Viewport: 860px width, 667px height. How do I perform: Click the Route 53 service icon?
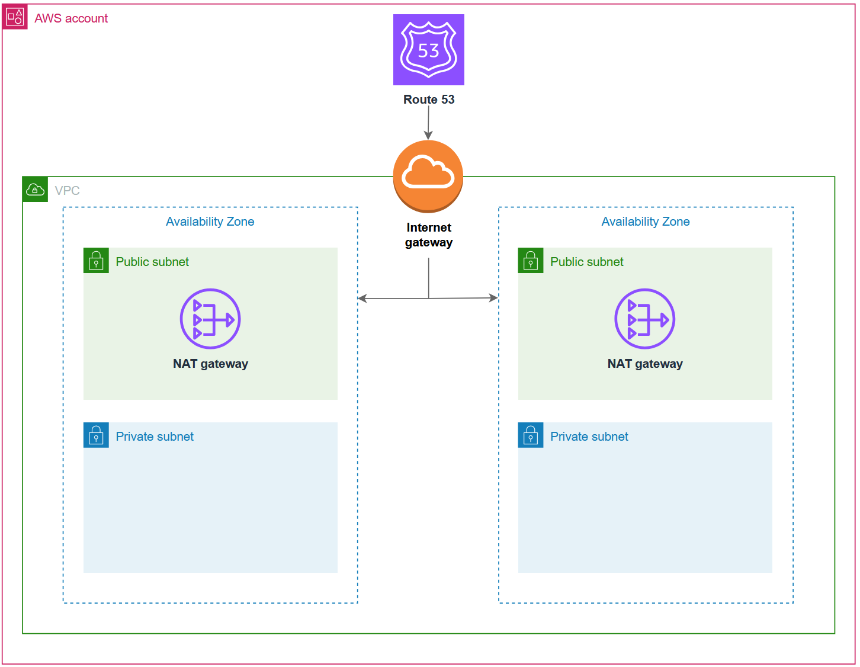[x=429, y=50]
